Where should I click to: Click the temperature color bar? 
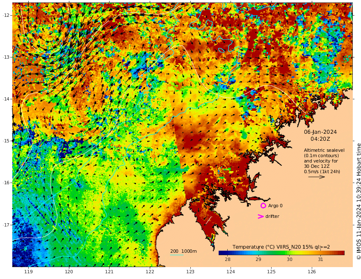281,253
